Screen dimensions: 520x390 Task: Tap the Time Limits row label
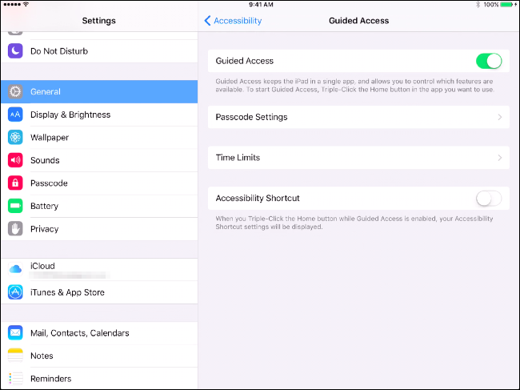pos(238,158)
